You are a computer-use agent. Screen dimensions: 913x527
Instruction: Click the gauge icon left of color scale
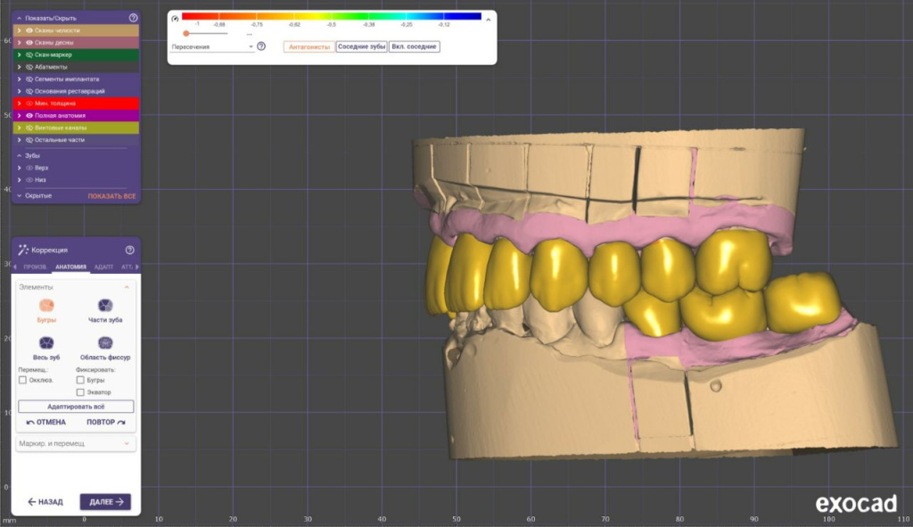(x=175, y=17)
